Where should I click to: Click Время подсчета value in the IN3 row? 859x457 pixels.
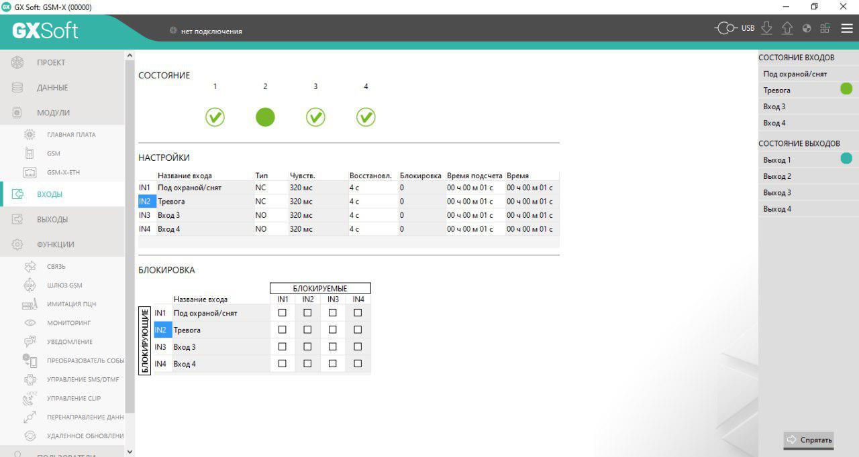[475, 215]
